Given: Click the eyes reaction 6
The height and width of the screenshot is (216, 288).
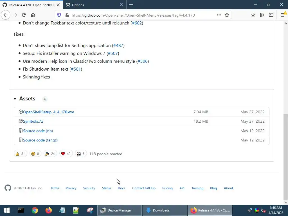Looking at the screenshot, I should point(81,154).
